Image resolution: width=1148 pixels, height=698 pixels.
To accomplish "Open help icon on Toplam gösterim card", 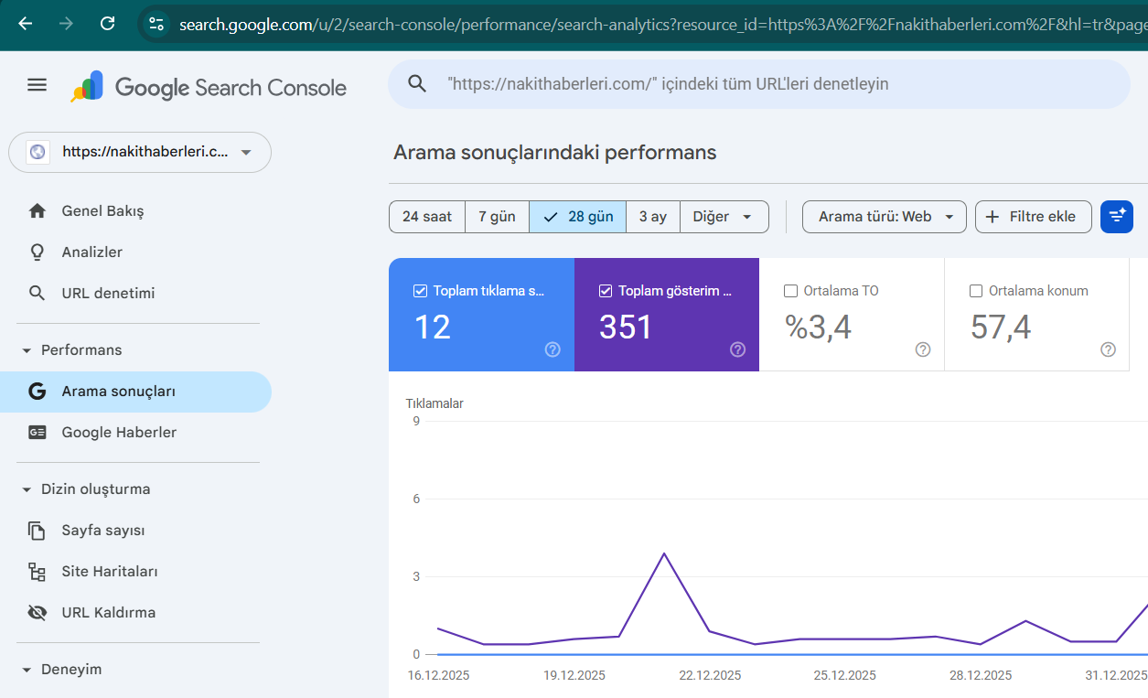I will point(738,349).
